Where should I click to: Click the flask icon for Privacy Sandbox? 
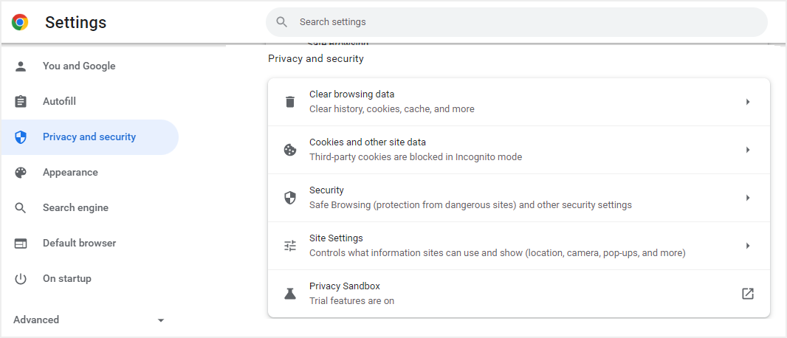coord(290,294)
